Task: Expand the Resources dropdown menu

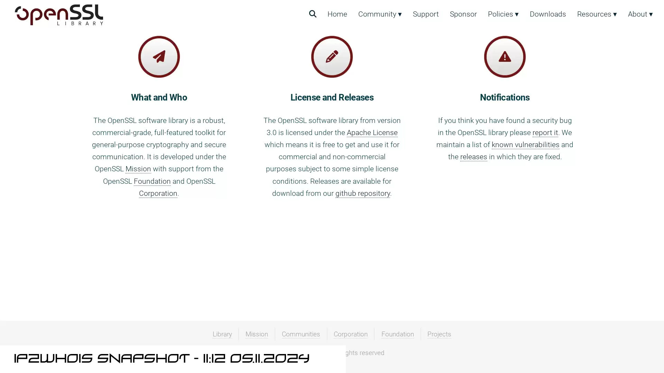Action: [597, 14]
